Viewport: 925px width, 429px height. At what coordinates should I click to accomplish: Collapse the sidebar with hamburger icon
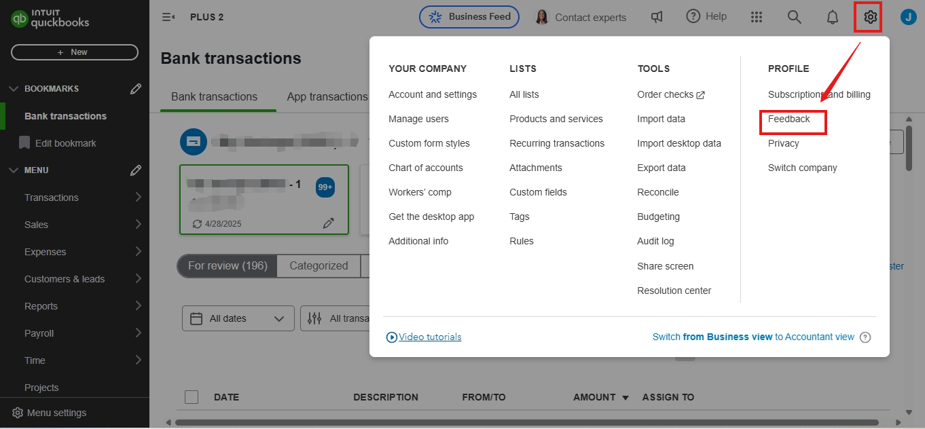(168, 17)
